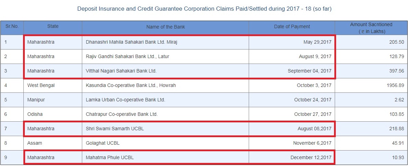Click Vitthal Nagari Sahakari Bank Ltd. cell
This screenshot has width=408, height=166.
(121, 71)
